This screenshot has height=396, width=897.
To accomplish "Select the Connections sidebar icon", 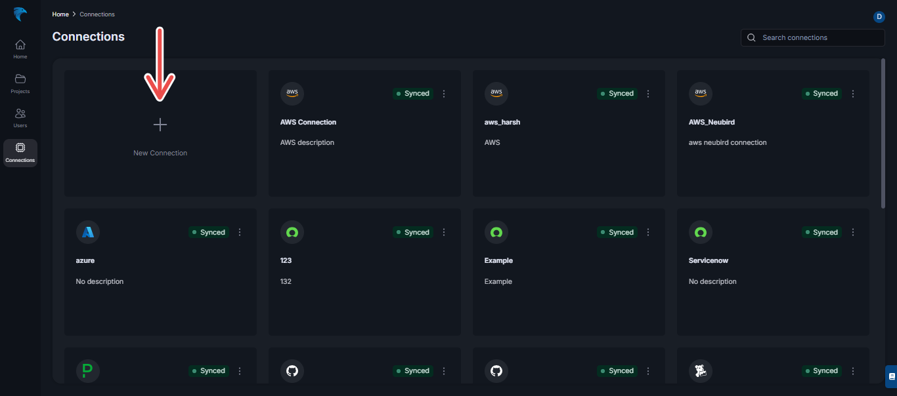I will 20,152.
